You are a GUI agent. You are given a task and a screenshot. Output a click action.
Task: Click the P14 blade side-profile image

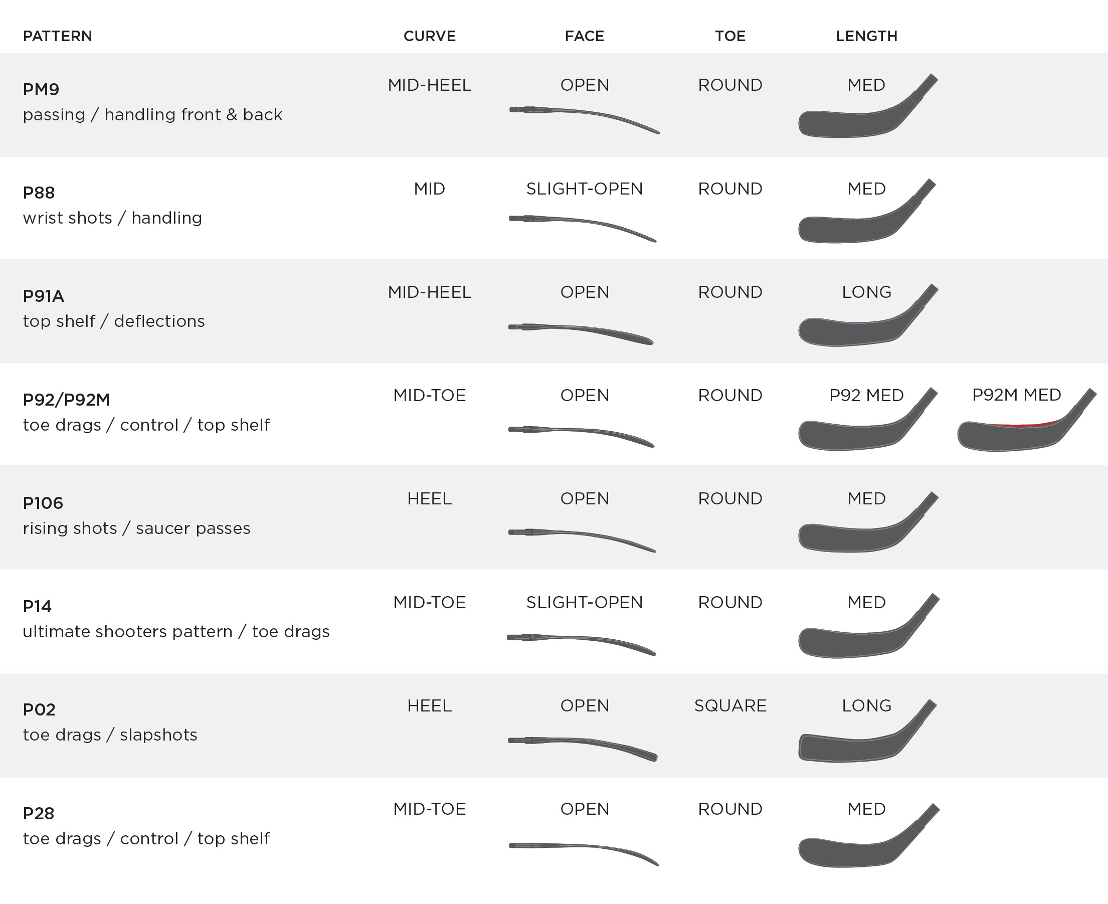[868, 625]
